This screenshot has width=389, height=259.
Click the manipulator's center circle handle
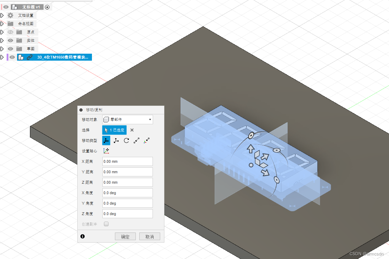coord(251,165)
